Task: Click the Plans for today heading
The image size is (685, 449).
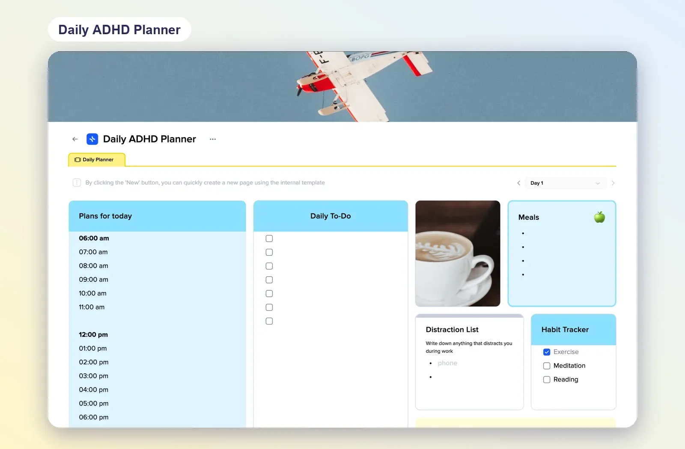Action: pyautogui.click(x=105, y=216)
